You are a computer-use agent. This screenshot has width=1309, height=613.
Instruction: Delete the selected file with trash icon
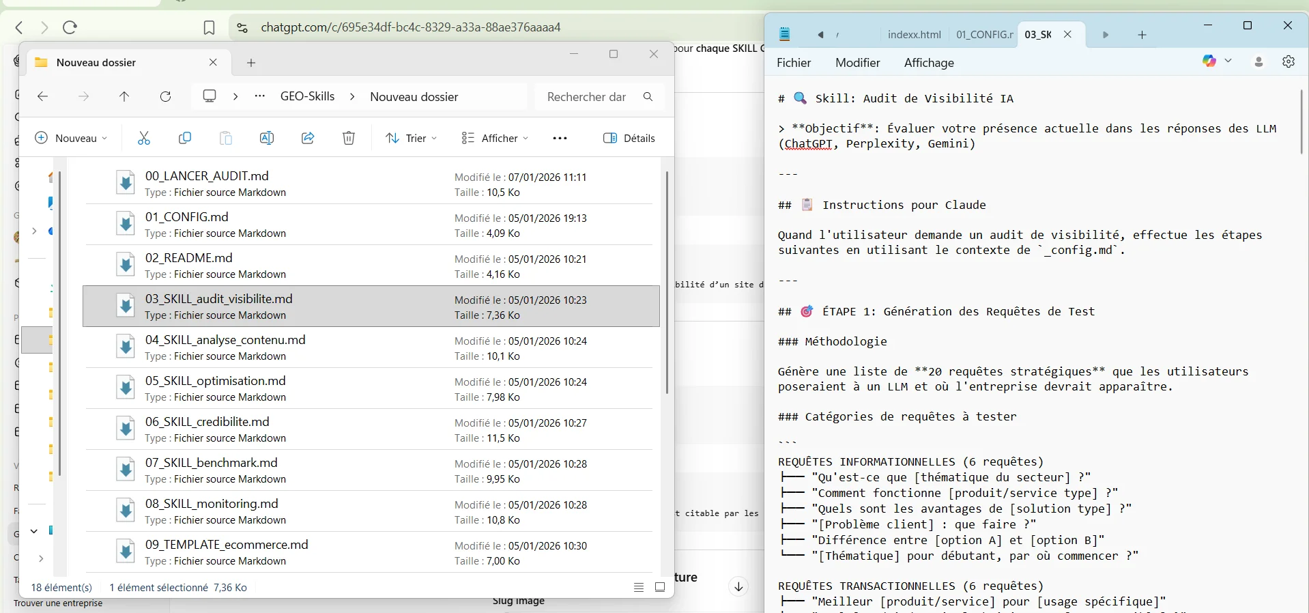[x=348, y=138]
